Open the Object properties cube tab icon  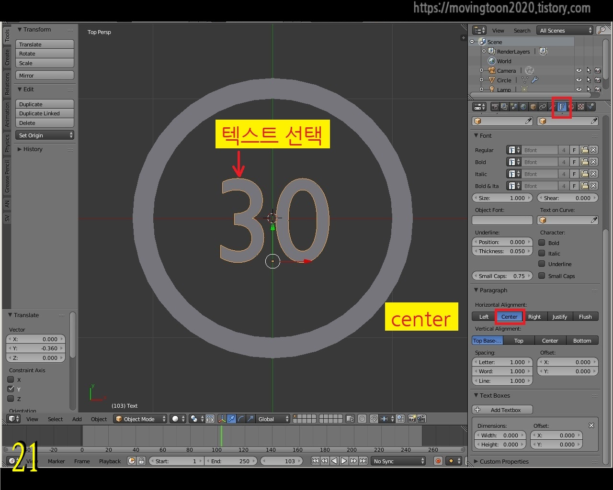click(533, 107)
